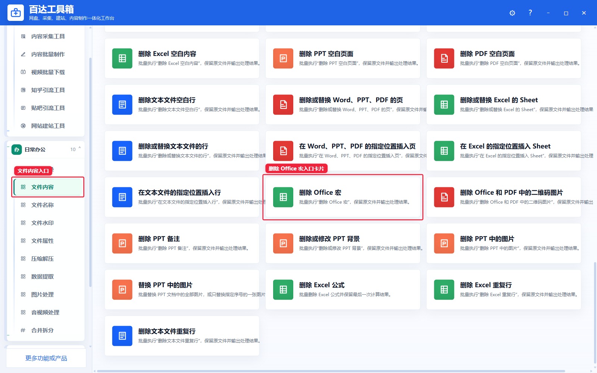This screenshot has height=373, width=597.
Task: Open the 内容批量制作 sidebar item
Action: [x=48, y=54]
